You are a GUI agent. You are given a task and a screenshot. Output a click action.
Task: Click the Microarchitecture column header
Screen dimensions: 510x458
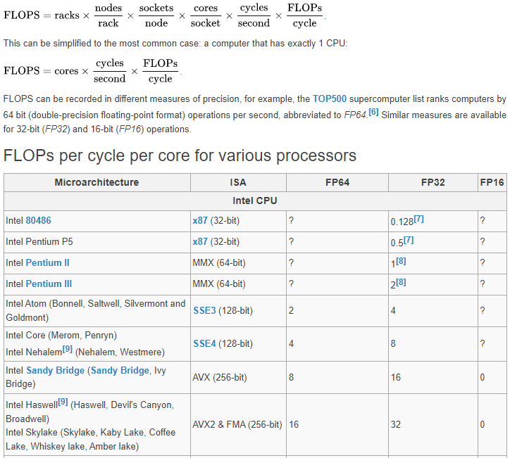click(x=97, y=183)
